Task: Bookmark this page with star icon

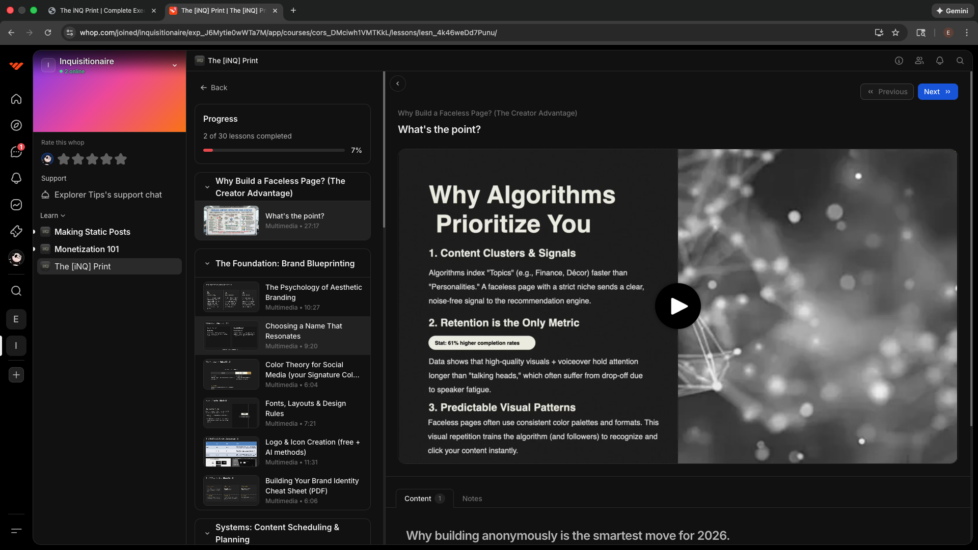Action: pos(895,33)
